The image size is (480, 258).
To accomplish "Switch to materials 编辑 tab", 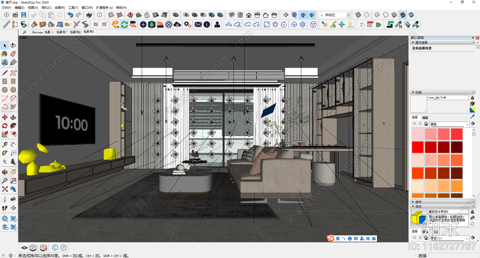I will point(425,118).
